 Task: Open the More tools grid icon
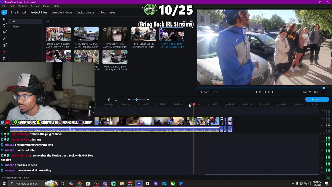(4, 59)
